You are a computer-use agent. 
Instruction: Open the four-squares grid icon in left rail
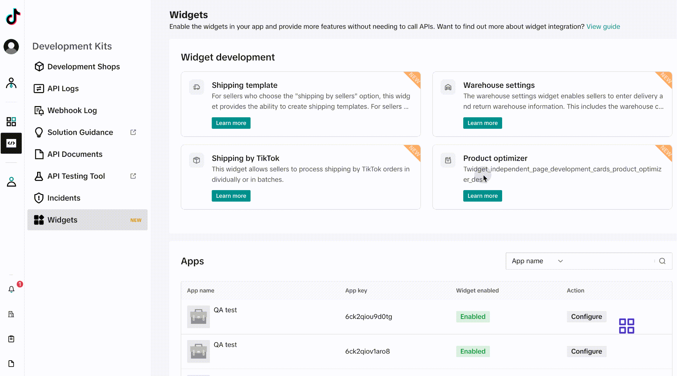[11, 121]
